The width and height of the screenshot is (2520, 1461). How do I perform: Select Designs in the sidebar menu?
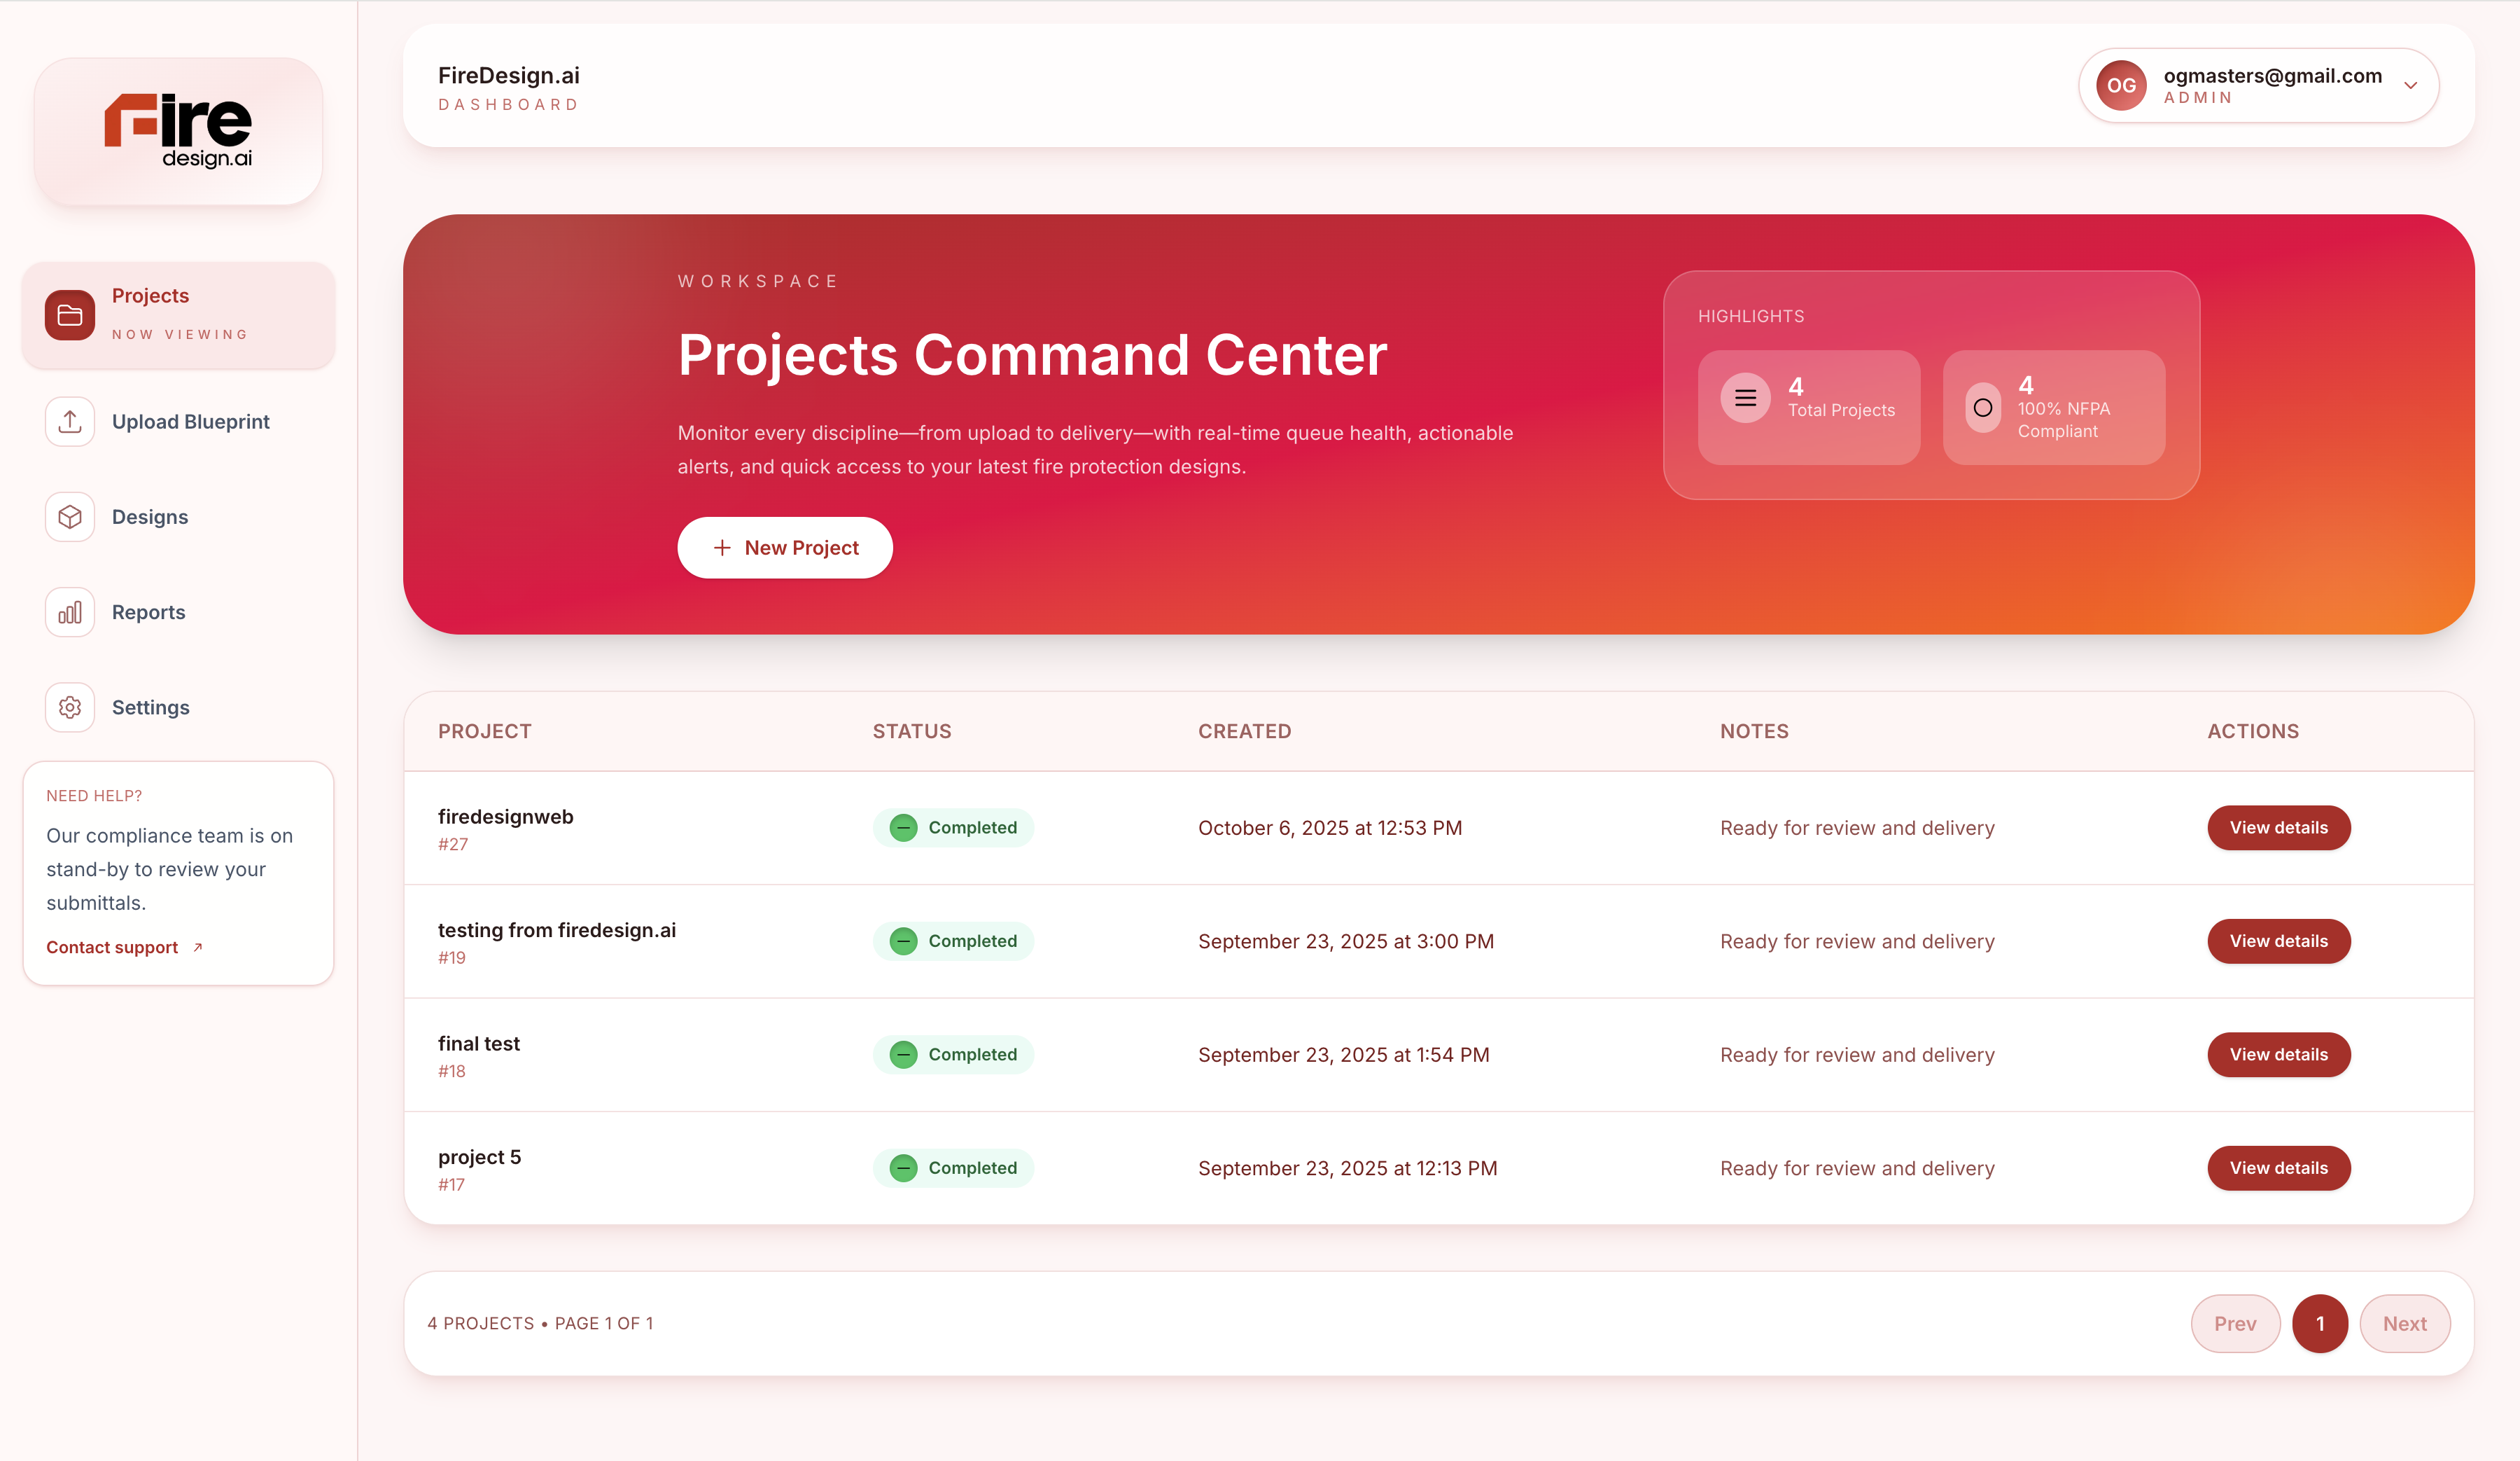coord(150,518)
